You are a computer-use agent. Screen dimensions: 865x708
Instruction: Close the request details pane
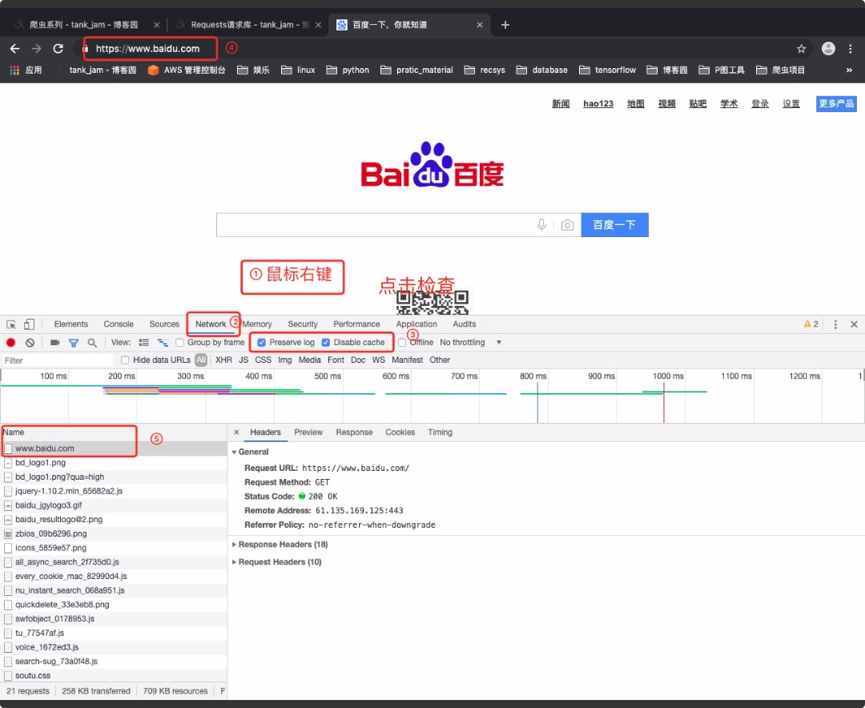click(236, 432)
